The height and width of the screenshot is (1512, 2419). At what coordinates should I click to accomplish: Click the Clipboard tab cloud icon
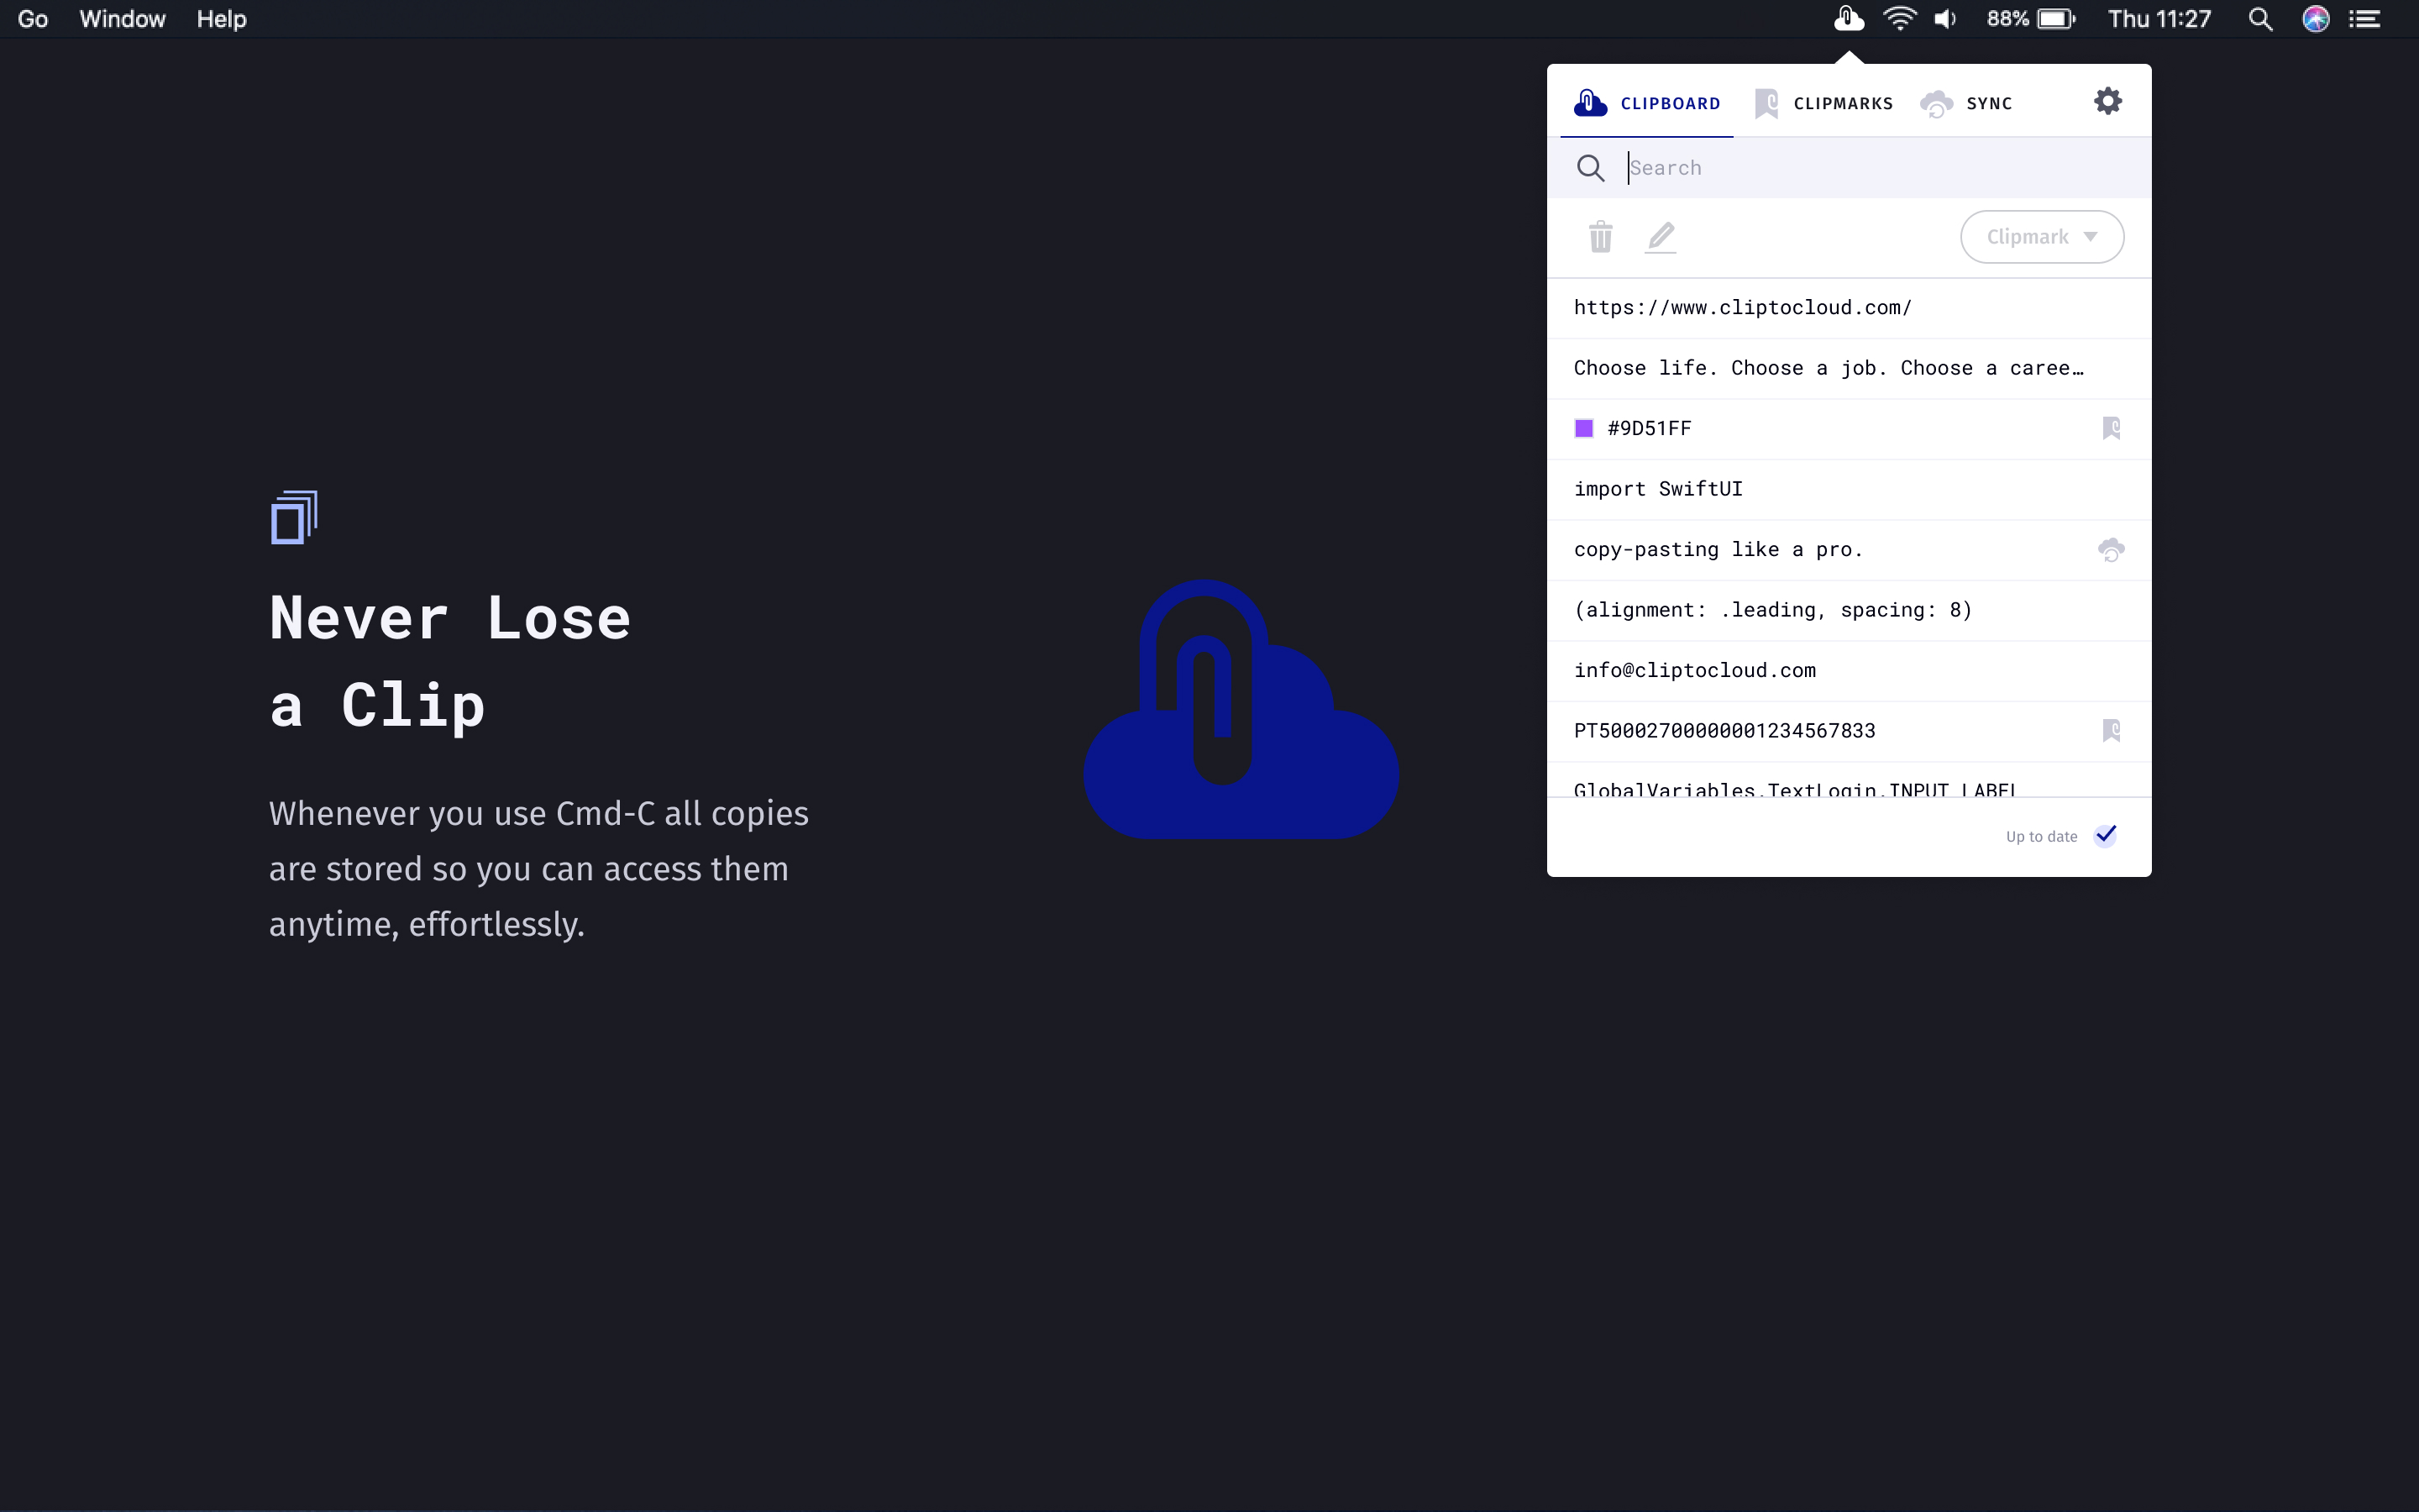click(1590, 103)
